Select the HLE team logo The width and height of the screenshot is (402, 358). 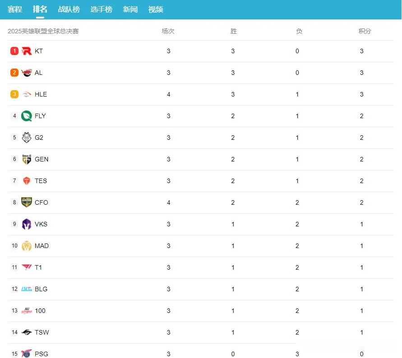pyautogui.click(x=27, y=94)
